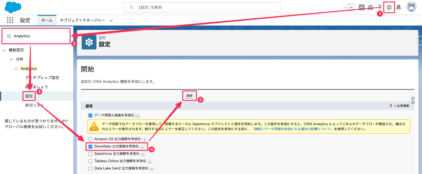422x174 pixels.
Task: Open the notifications bell
Action: point(398,7)
